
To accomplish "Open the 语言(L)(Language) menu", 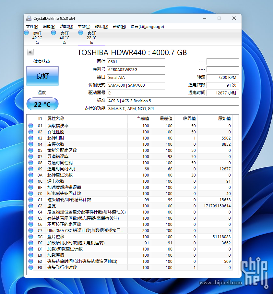I will pyautogui.click(x=147, y=26).
